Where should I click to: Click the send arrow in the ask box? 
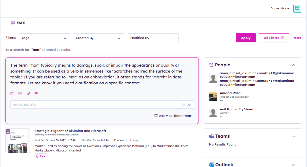[183, 105]
